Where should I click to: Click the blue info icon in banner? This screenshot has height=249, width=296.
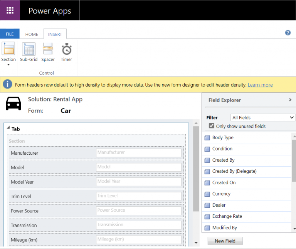point(8,84)
